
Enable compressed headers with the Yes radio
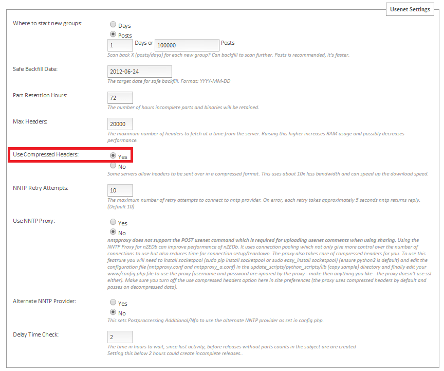(113, 156)
